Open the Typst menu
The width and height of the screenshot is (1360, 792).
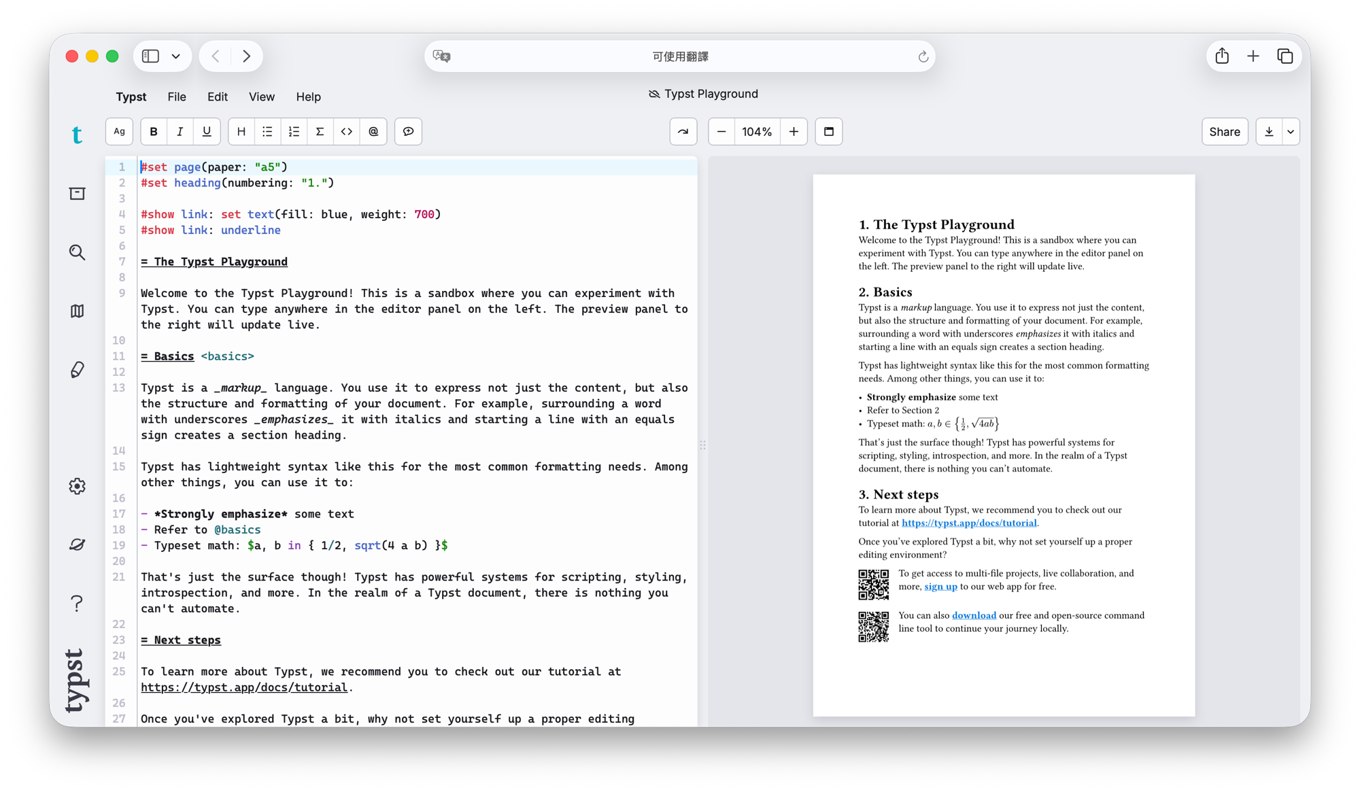[131, 97]
